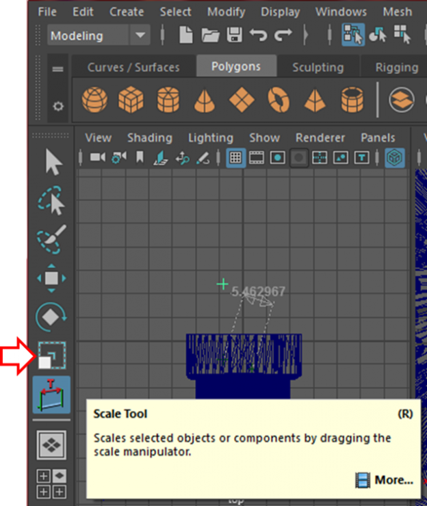427x506 pixels.
Task: Open the viewport Lighting menu
Action: pyautogui.click(x=211, y=138)
